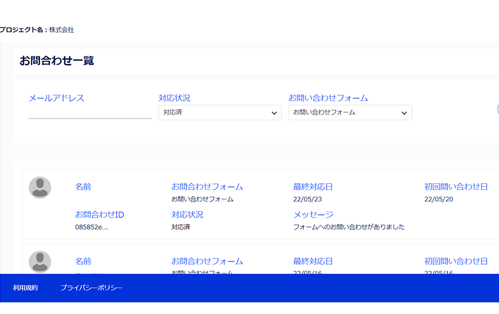Select message text フォームへのお問い合わせがありました
Image resolution: width=499 pixels, height=314 pixels.
click(x=349, y=227)
